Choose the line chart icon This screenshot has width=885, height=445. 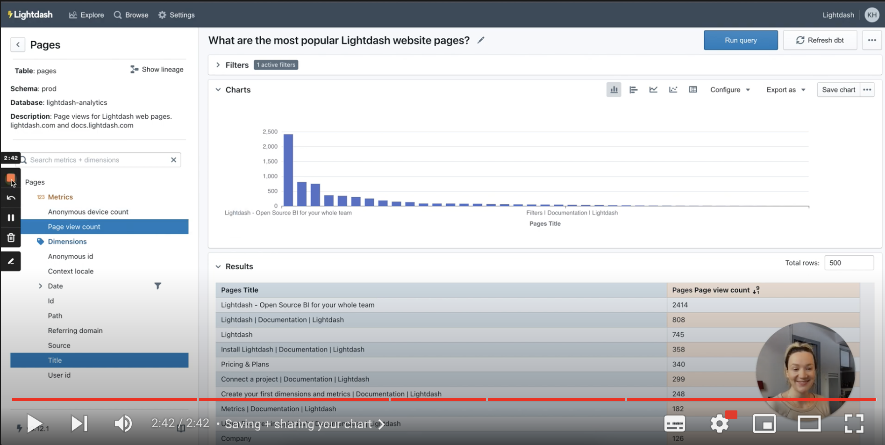[653, 90]
